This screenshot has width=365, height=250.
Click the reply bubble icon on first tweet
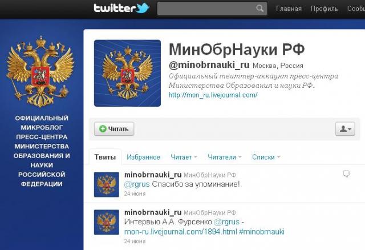coord(346,174)
